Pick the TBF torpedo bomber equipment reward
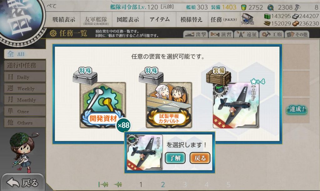320x191 pixels. pos(236,105)
